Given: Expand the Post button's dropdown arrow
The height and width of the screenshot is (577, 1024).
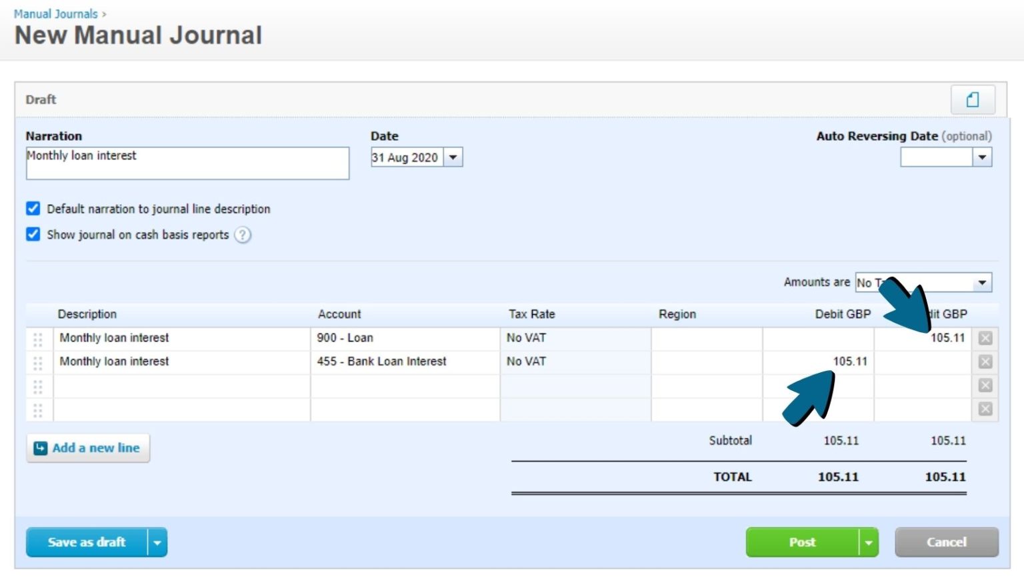Looking at the screenshot, I should [x=869, y=542].
